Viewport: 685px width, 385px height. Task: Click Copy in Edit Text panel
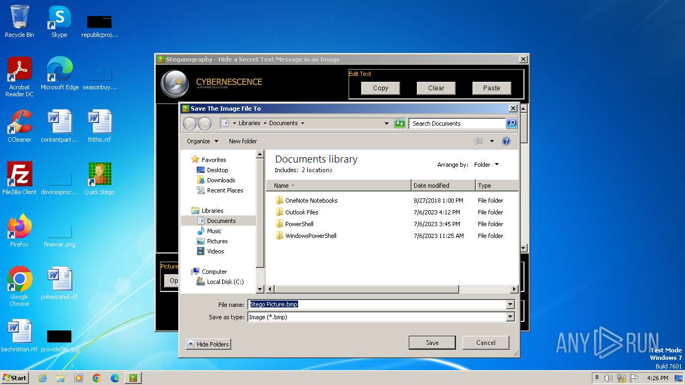[x=380, y=88]
